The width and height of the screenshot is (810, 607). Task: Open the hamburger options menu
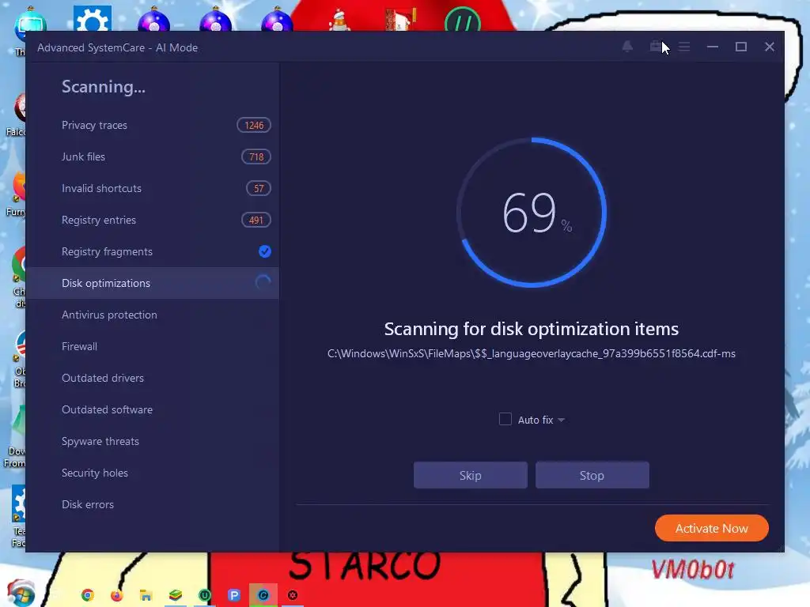coord(684,47)
